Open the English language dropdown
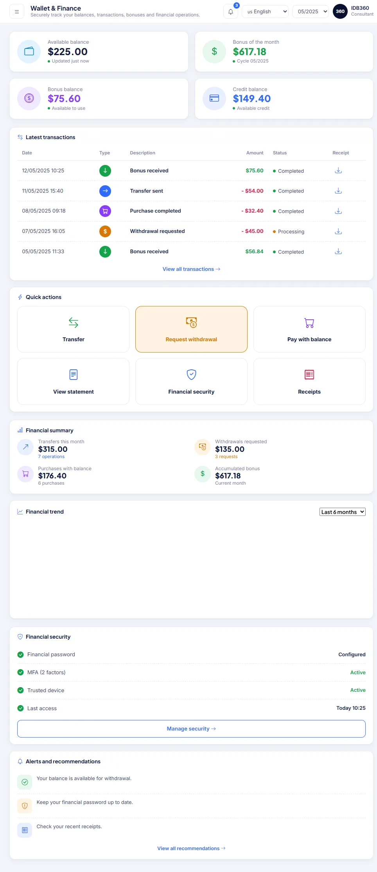The width and height of the screenshot is (377, 872). 265,12
